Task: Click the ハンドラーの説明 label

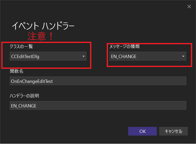Action: (x=24, y=96)
